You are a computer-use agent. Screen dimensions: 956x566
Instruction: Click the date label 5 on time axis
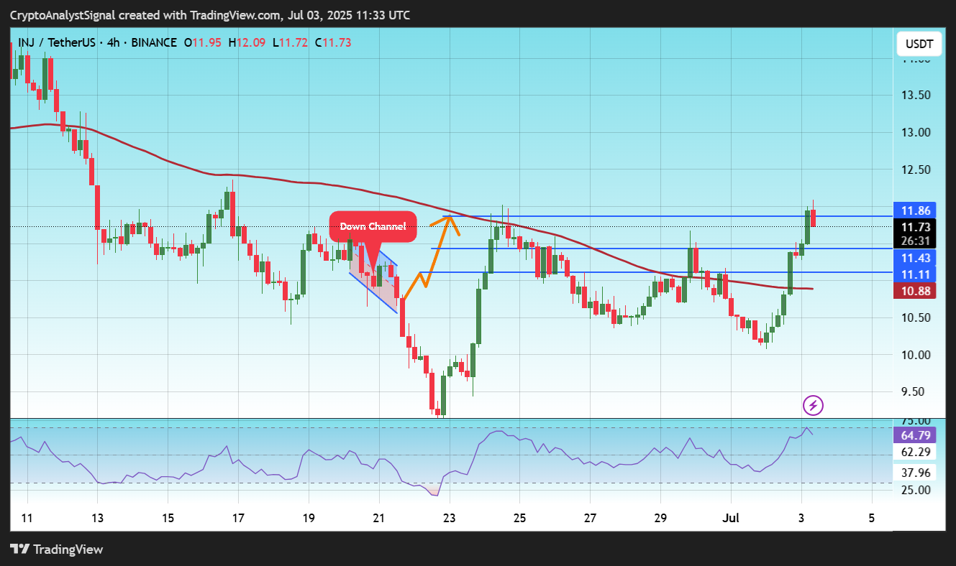[871, 517]
